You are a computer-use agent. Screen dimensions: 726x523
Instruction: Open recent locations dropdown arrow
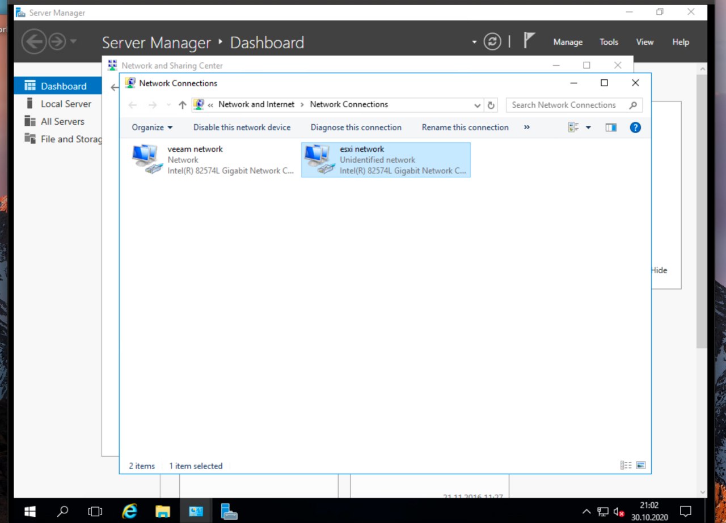tap(168, 105)
